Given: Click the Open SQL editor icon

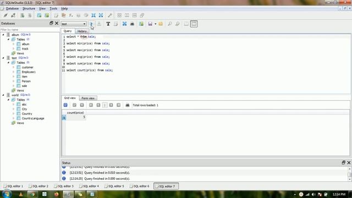Looking at the screenshot, I should pos(56,15).
